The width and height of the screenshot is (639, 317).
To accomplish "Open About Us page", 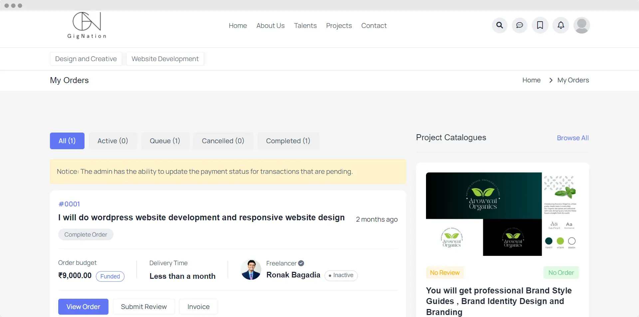I will [x=270, y=26].
